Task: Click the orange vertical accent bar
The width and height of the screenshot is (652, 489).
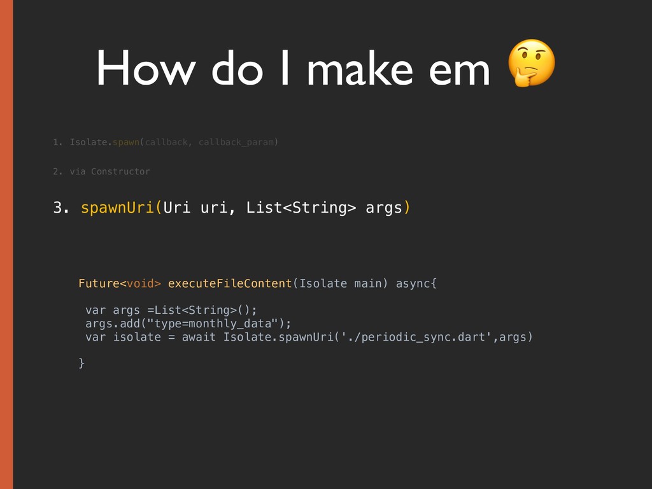Action: (x=6, y=244)
